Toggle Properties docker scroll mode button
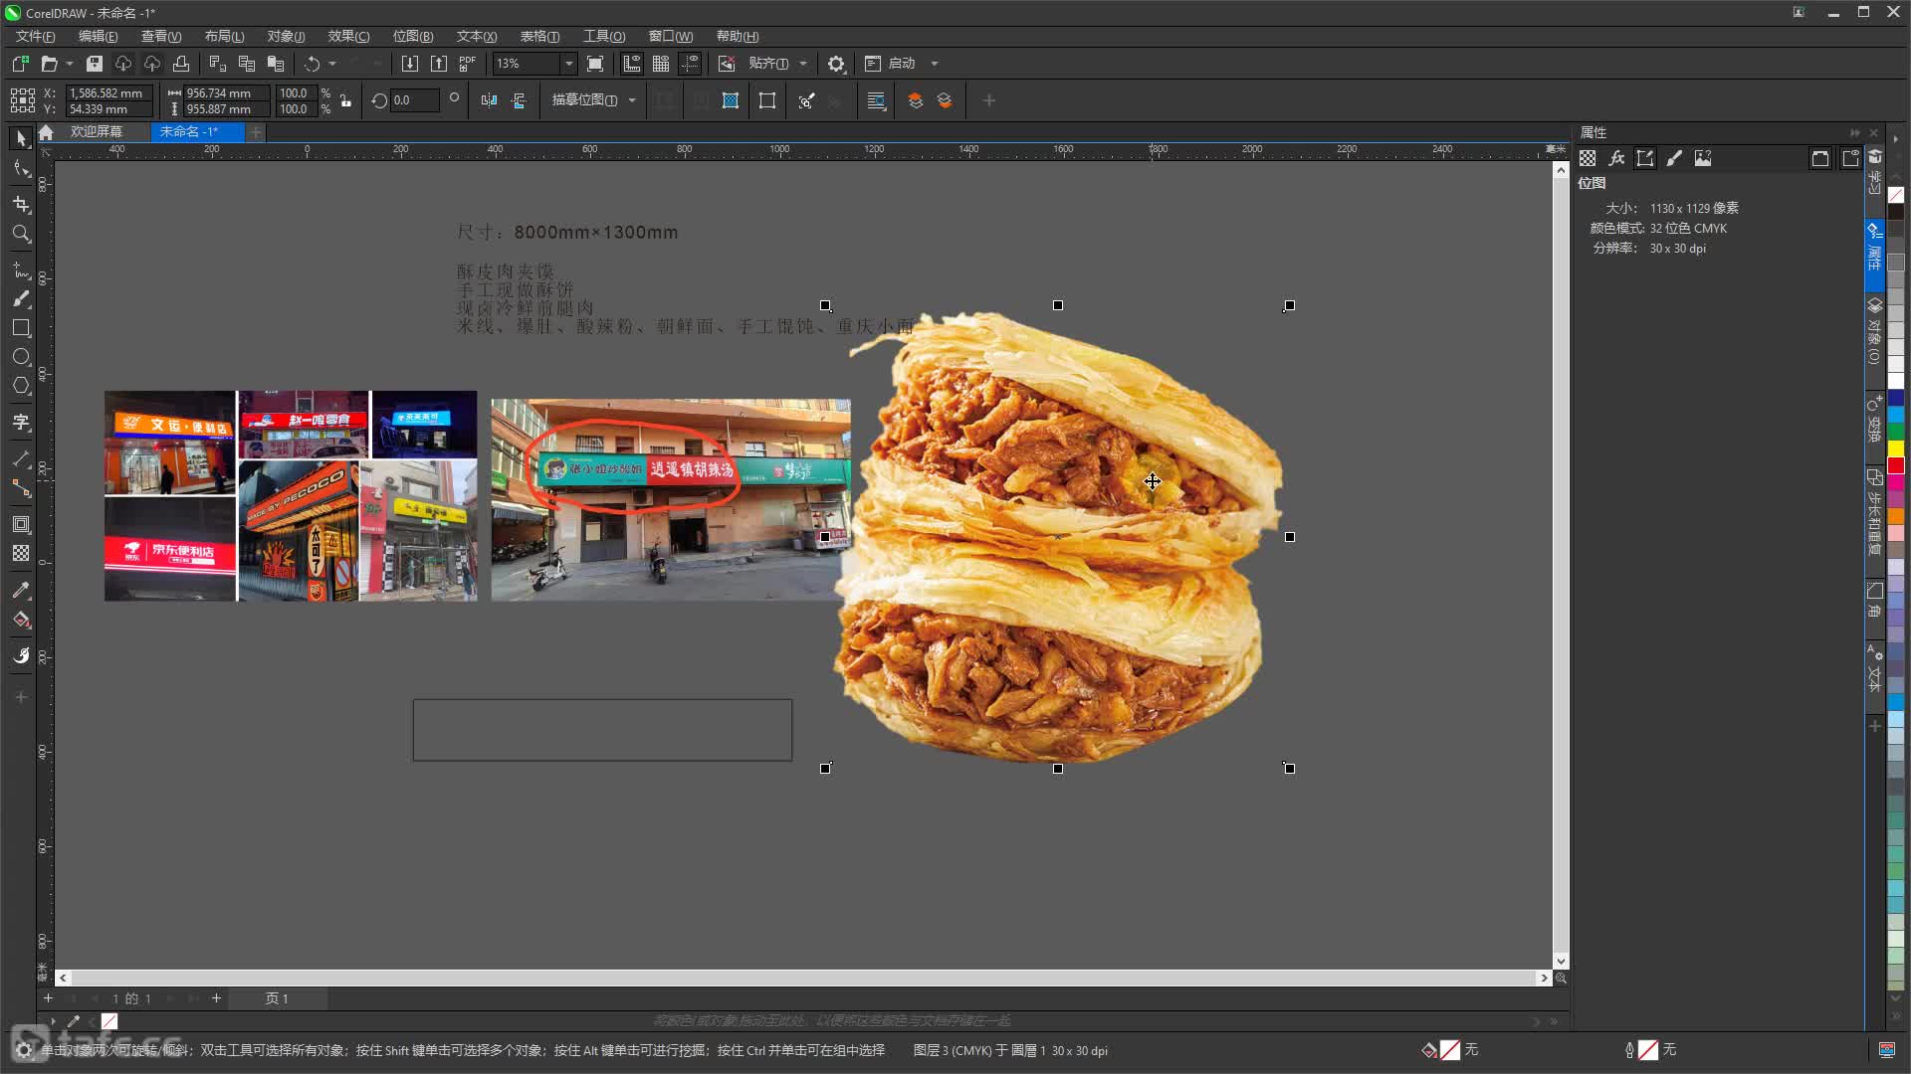Screen dimensions: 1911x1074 coord(1820,158)
